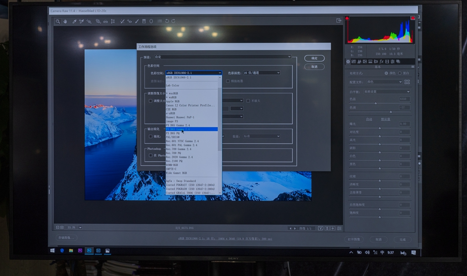
Task: Select the Targeted Adjustment tool
Action: (x=89, y=21)
